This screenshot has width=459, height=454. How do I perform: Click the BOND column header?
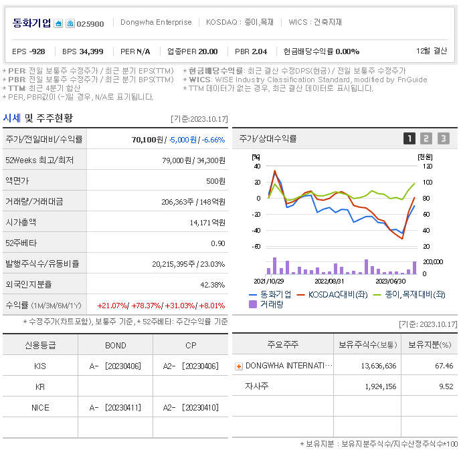point(116,346)
